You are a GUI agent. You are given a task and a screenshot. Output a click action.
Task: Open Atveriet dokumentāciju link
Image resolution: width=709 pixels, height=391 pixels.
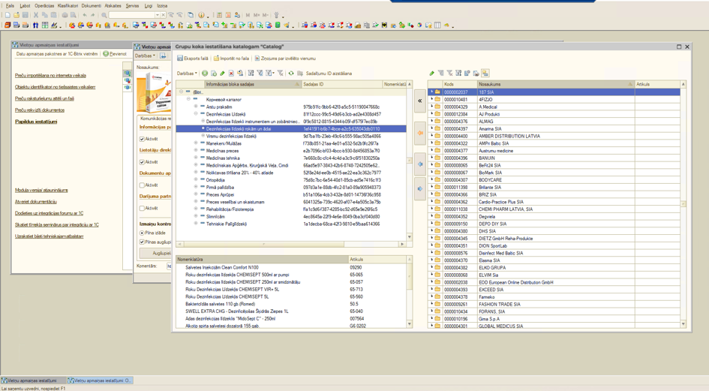tap(36, 202)
